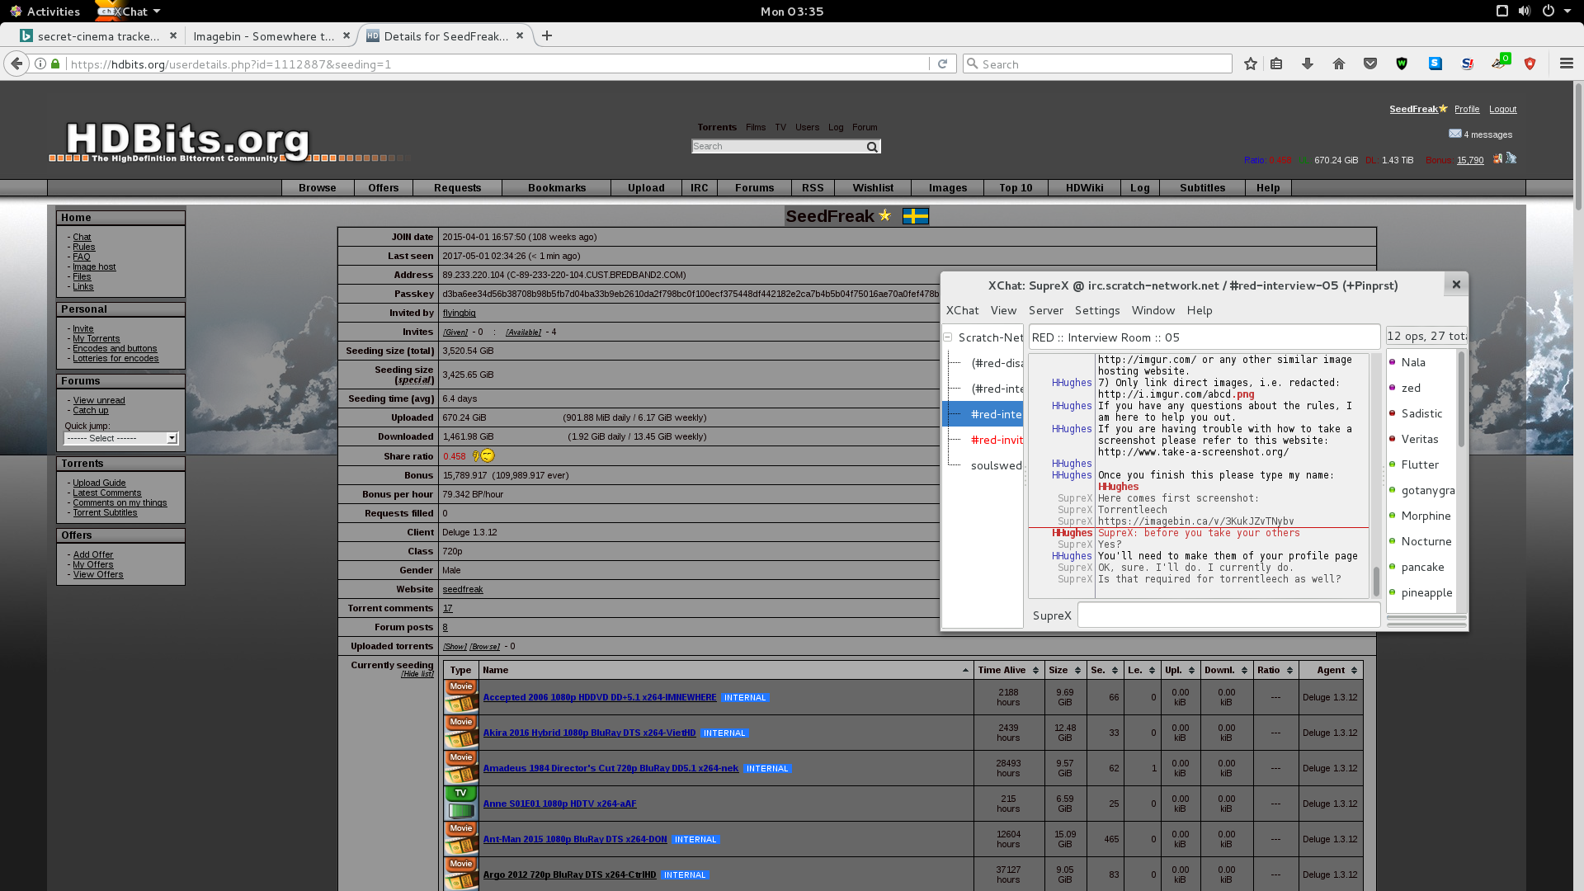
Task: Bookmark this page with the star icon
Action: (1251, 64)
